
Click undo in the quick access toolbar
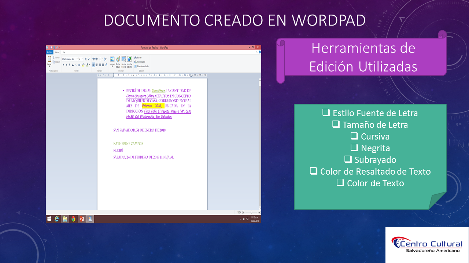[x=54, y=47]
